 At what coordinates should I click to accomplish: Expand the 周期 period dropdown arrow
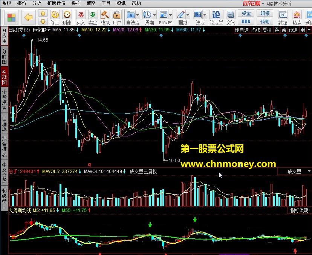point(154,15)
